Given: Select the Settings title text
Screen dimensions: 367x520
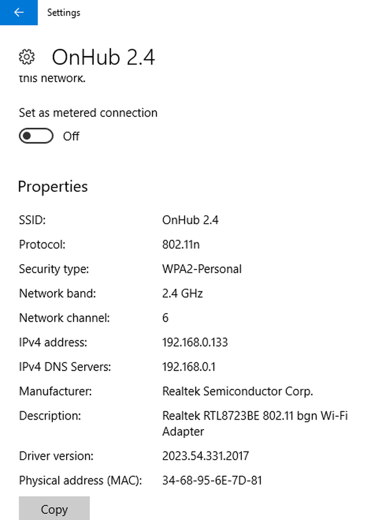Looking at the screenshot, I should (63, 12).
